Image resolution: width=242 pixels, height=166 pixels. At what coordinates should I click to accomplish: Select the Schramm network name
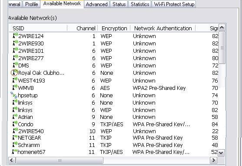[x=29, y=145]
